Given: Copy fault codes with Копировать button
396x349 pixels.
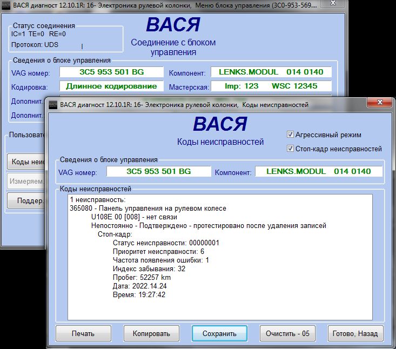Looking at the screenshot, I should (x=151, y=333).
